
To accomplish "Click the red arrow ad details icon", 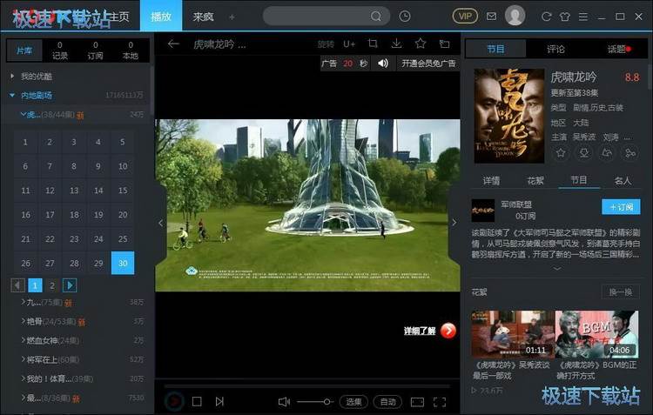I will tap(448, 331).
